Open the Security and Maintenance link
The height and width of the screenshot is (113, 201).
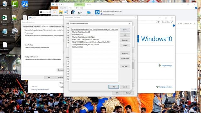point(41,90)
